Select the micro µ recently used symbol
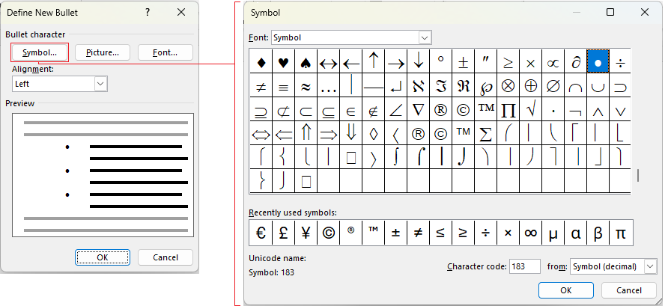Viewport: 671px width, 306px height. click(x=553, y=233)
